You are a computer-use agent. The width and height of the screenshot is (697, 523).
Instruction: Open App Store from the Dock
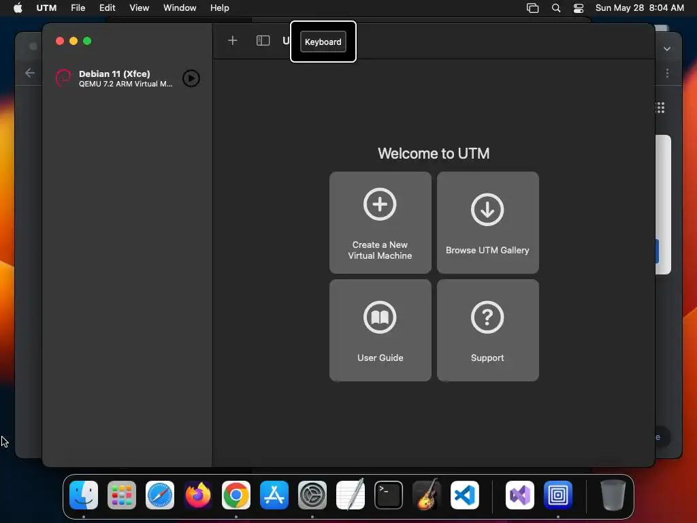click(x=274, y=494)
